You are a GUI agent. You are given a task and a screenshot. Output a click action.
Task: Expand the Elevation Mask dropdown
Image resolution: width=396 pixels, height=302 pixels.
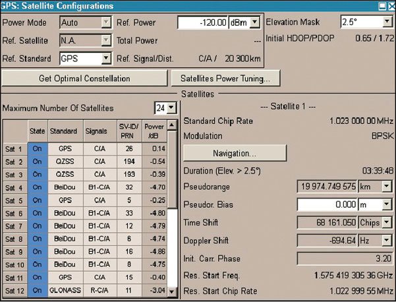(x=386, y=22)
